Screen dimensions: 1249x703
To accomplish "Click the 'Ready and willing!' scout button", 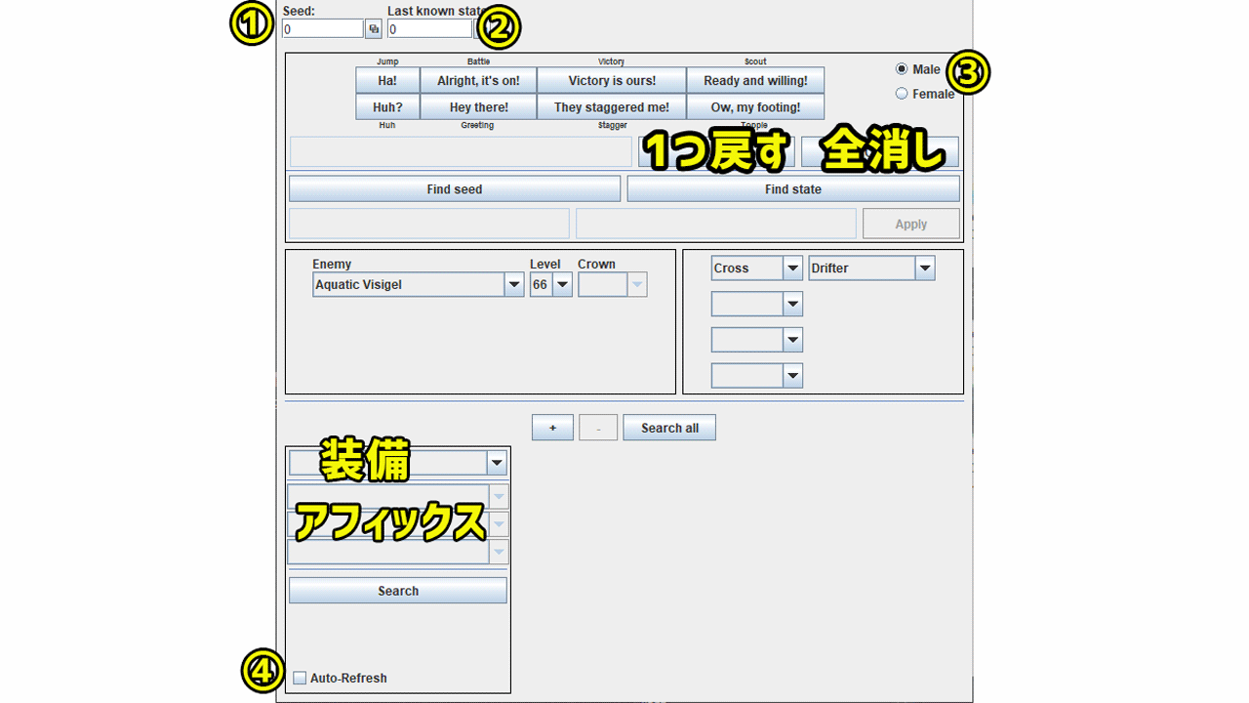I will point(755,80).
